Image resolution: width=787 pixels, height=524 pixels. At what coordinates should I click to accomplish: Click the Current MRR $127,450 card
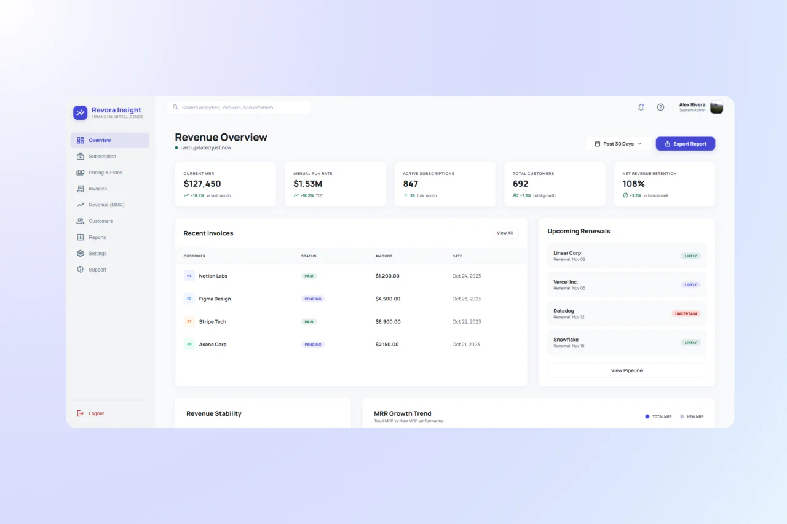click(x=226, y=184)
